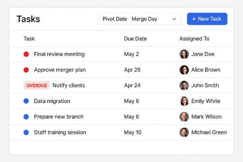
Task: Click Emily White's avatar photo
Action: pos(184,101)
